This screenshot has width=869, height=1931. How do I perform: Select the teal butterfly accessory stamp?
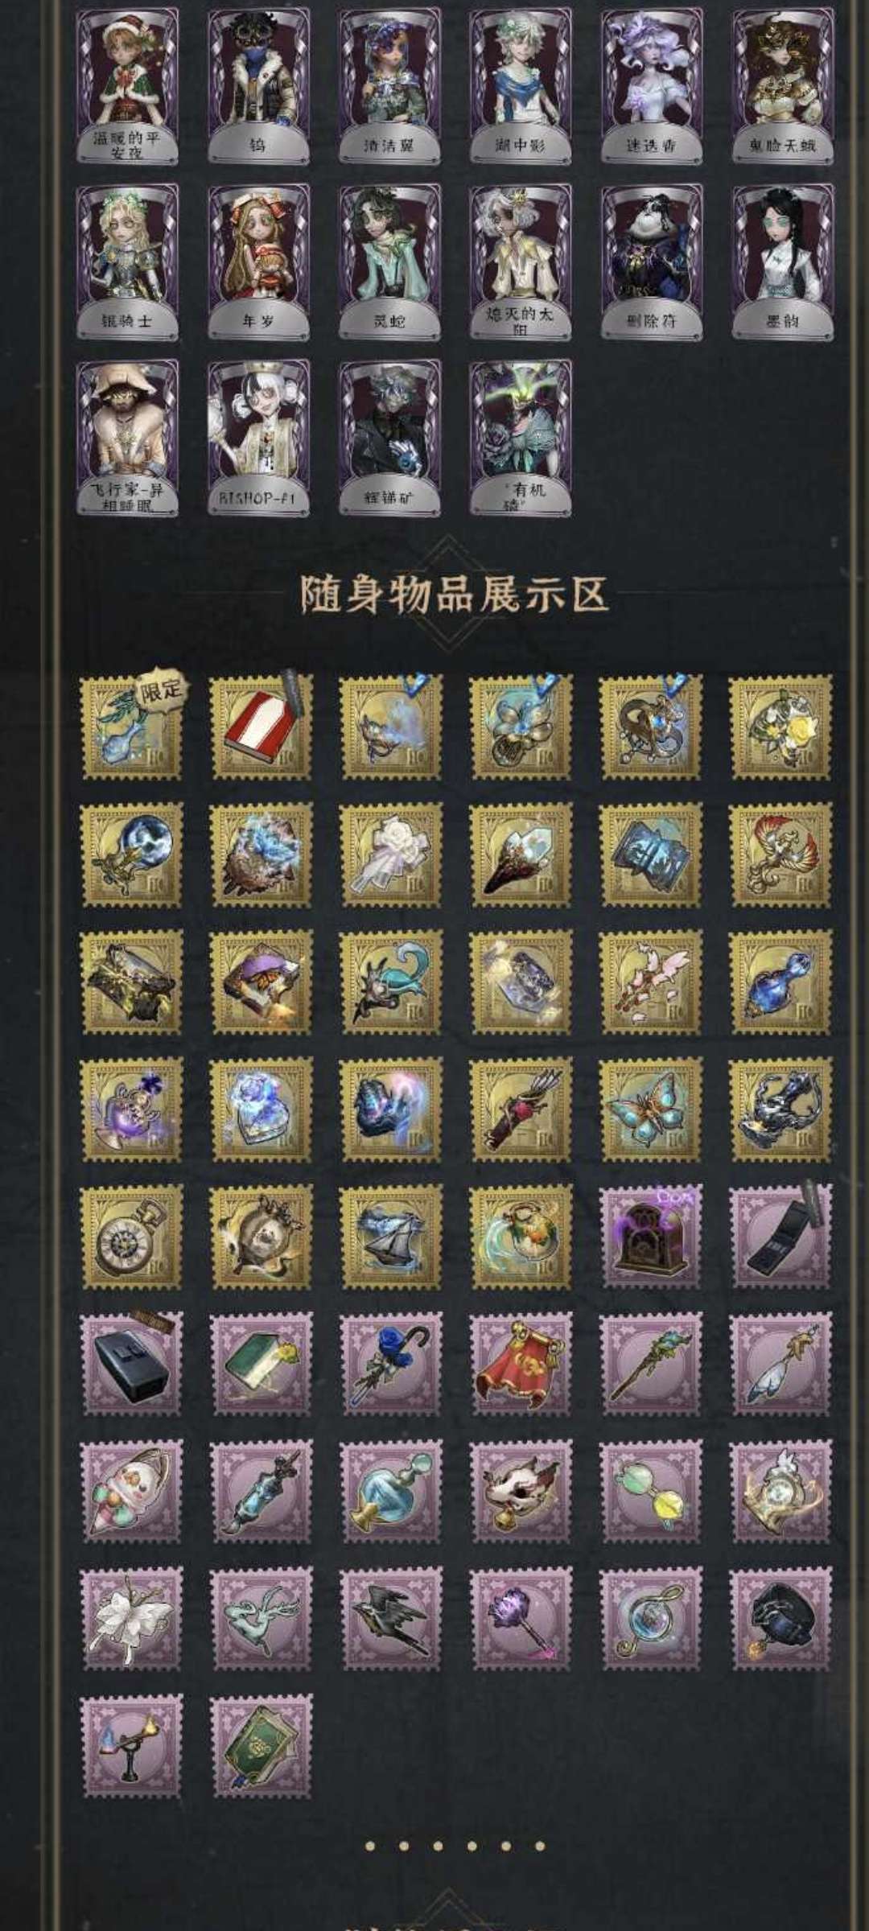pos(651,1110)
